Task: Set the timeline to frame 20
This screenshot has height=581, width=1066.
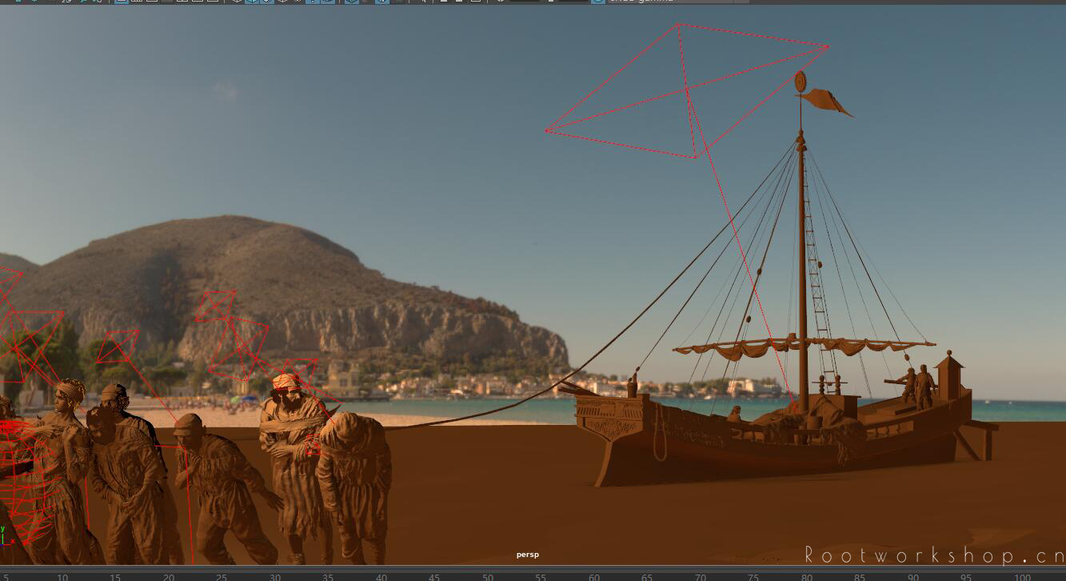Action: (x=169, y=577)
